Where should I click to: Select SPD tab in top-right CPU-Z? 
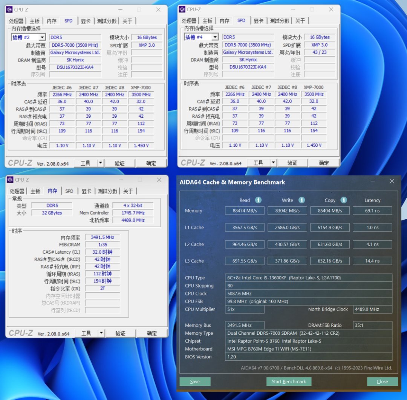[242, 20]
